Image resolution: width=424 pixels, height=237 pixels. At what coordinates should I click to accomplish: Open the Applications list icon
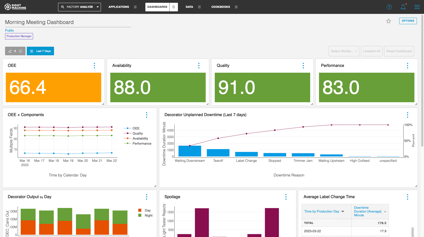tap(135, 7)
